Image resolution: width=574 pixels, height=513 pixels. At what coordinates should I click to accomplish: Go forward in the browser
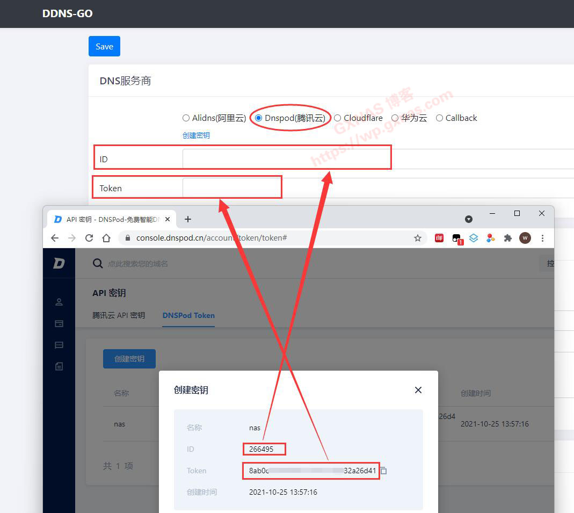tap(72, 238)
